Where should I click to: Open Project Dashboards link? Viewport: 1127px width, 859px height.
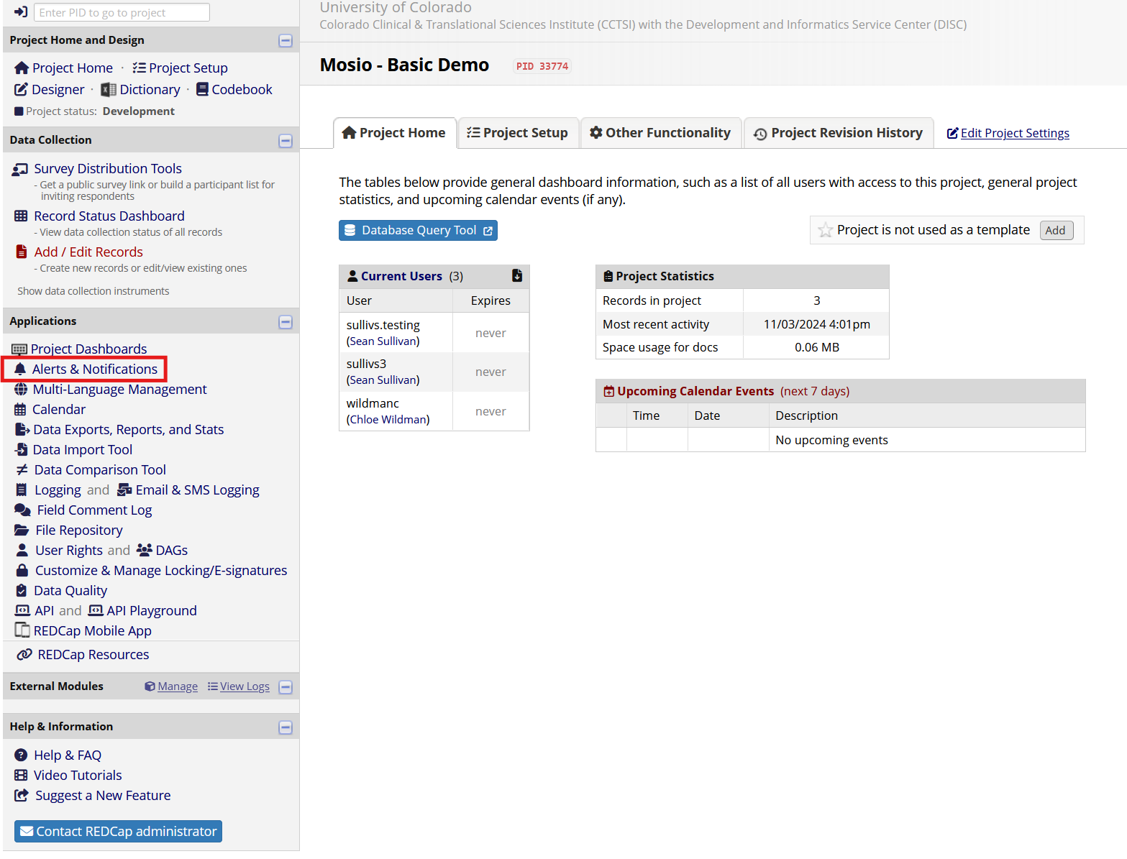(x=89, y=349)
